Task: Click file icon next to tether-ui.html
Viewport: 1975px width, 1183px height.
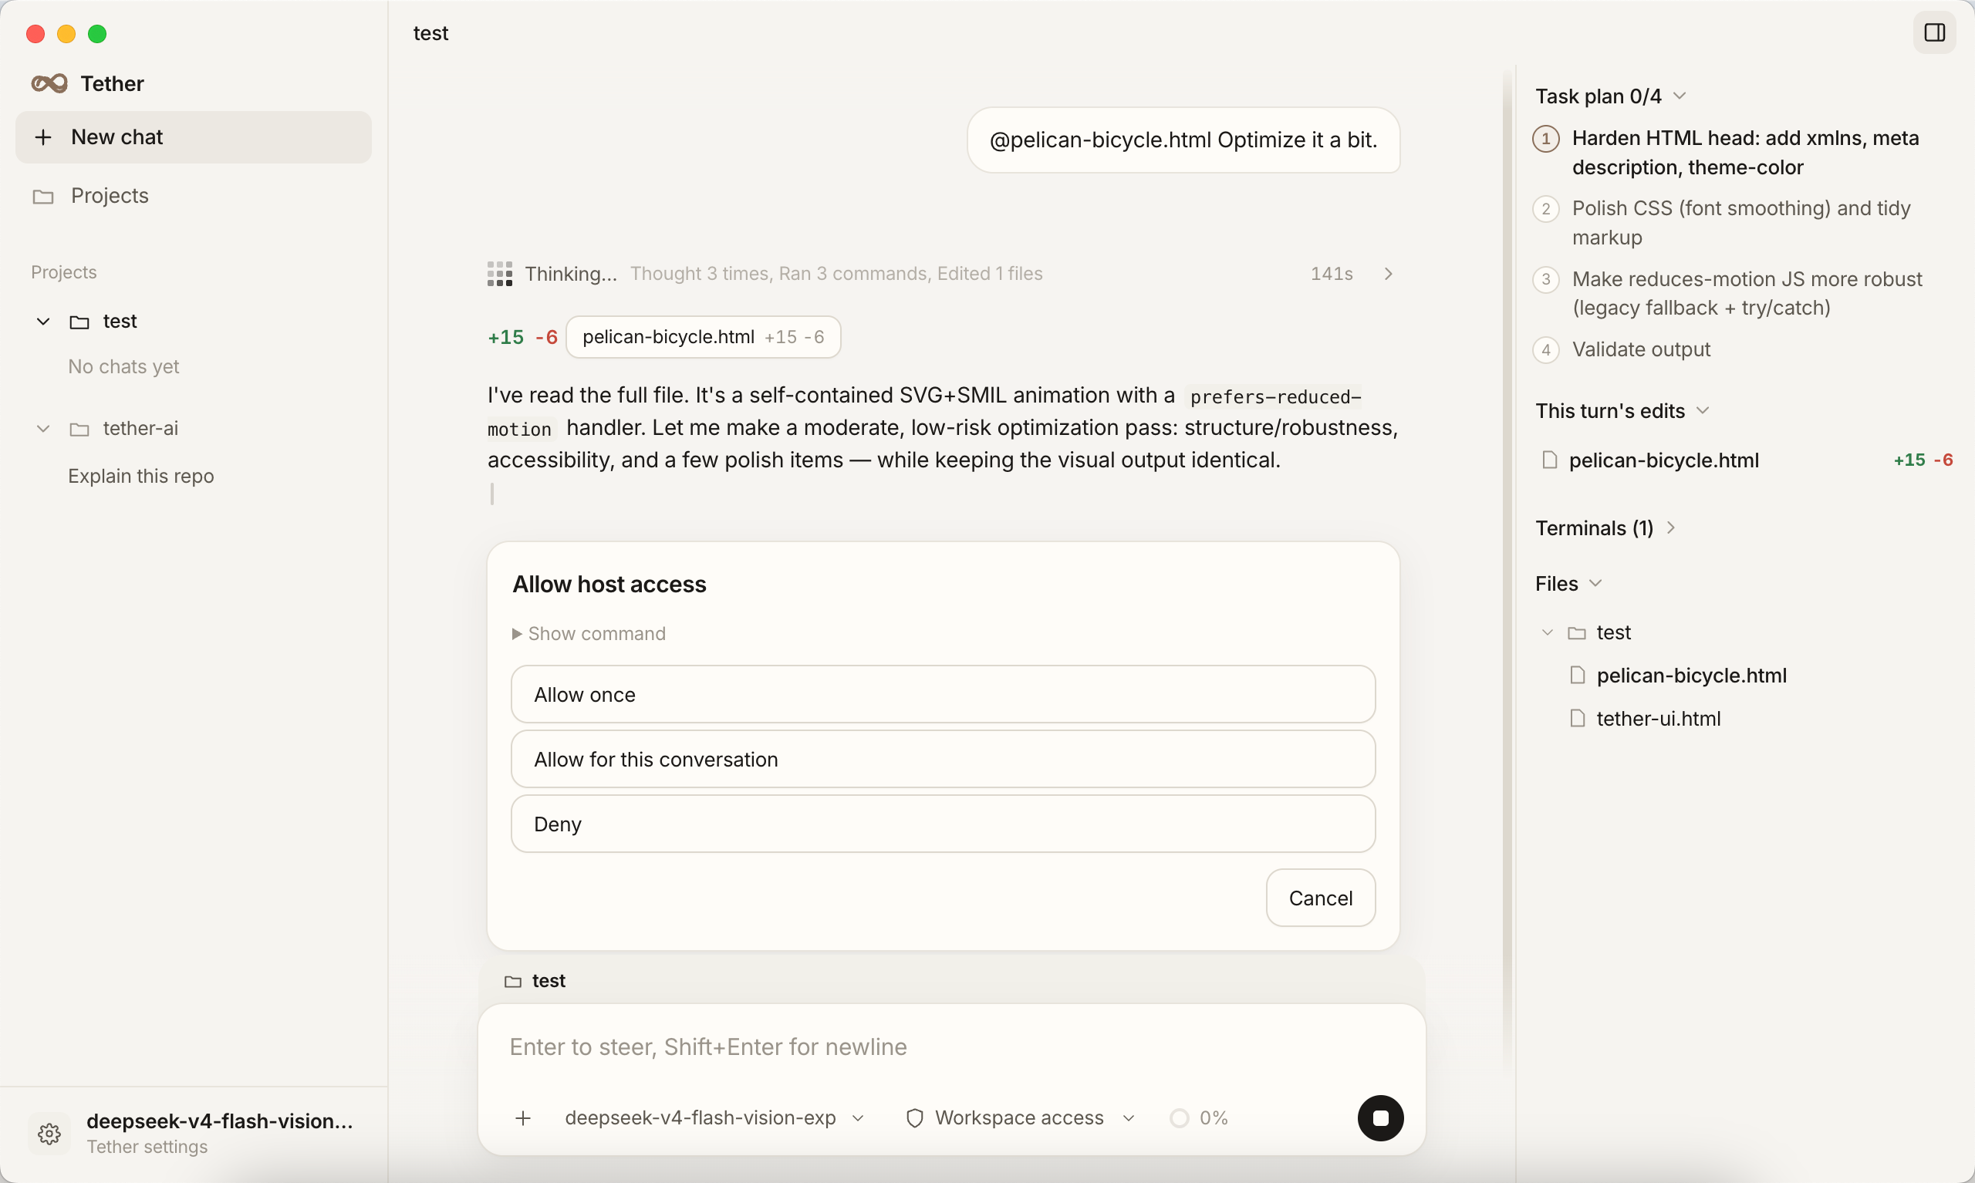Action: click(x=1577, y=718)
